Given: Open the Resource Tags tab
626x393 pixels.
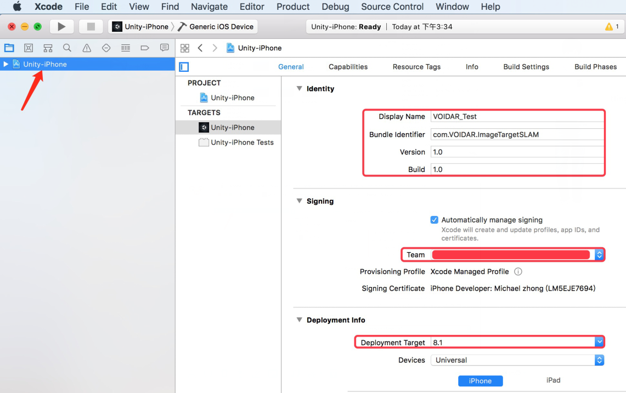Looking at the screenshot, I should click(x=416, y=67).
